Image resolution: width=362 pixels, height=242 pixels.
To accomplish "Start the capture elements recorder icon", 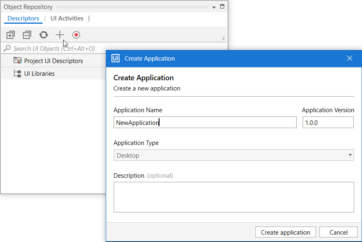I will tap(76, 35).
